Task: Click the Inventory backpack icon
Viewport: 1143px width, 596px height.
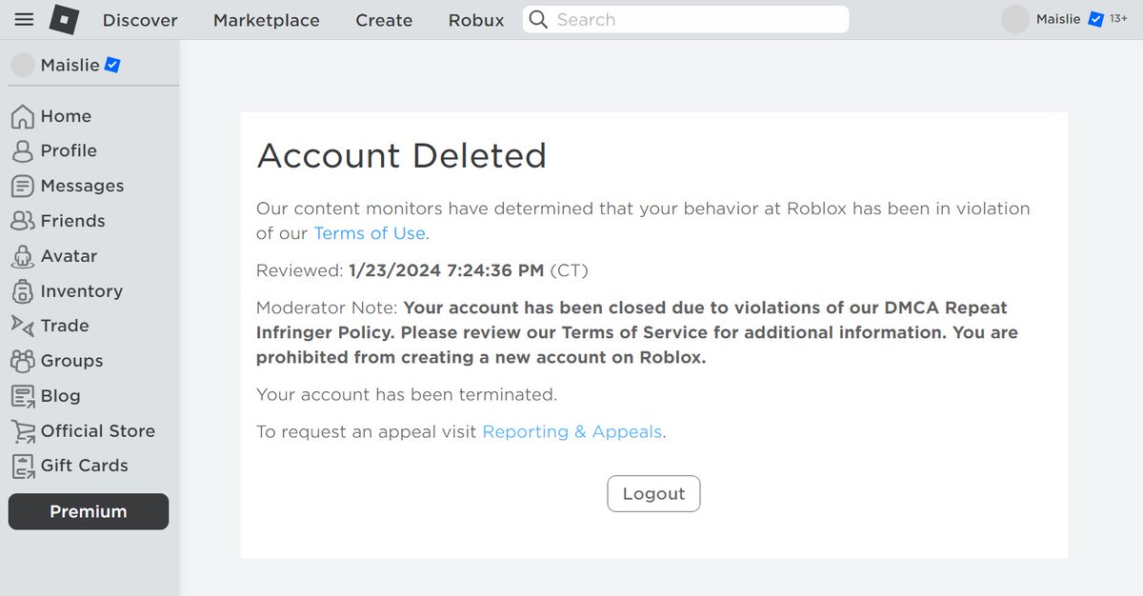Action: tap(23, 291)
